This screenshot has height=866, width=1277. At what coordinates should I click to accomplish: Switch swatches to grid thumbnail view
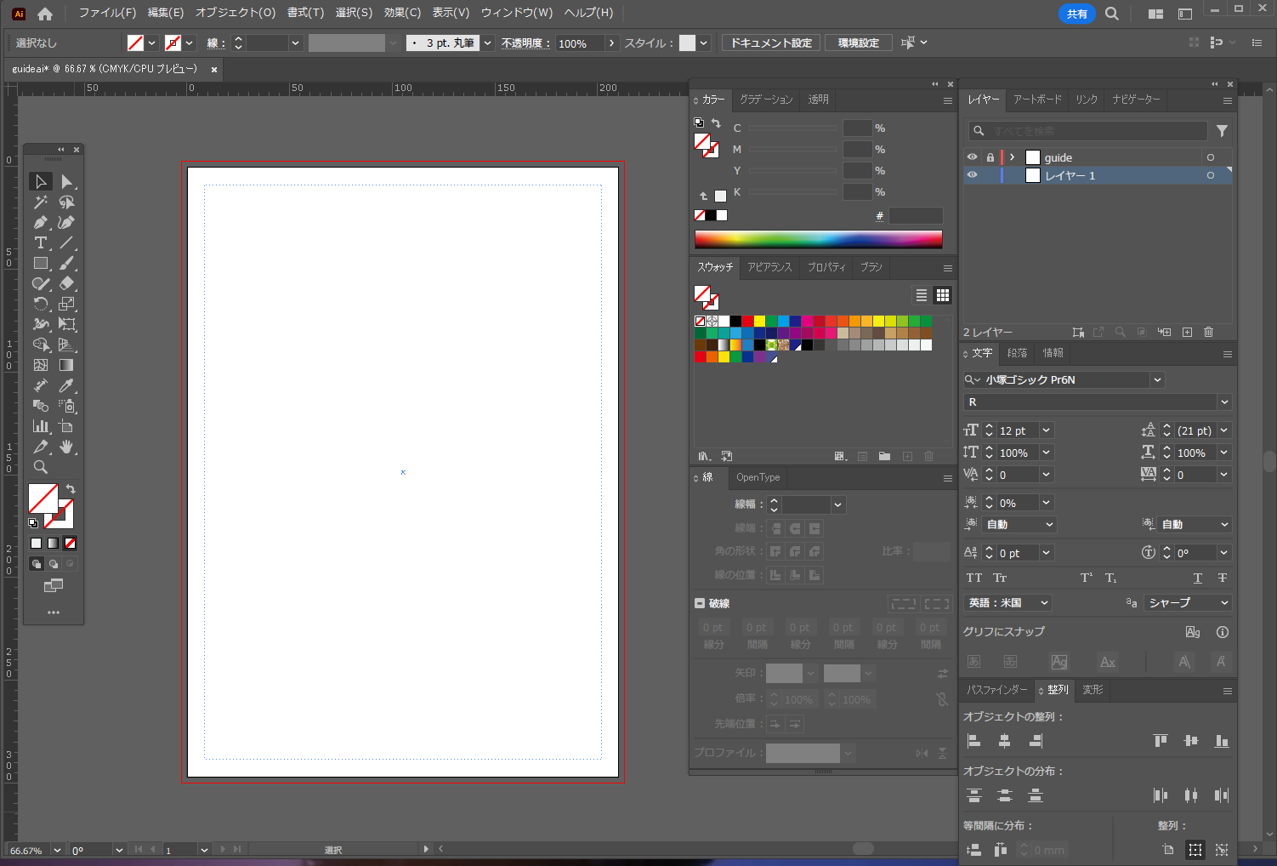tap(943, 295)
